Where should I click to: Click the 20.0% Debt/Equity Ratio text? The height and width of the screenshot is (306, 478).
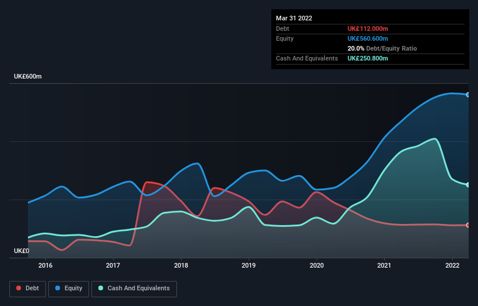pyautogui.click(x=382, y=48)
